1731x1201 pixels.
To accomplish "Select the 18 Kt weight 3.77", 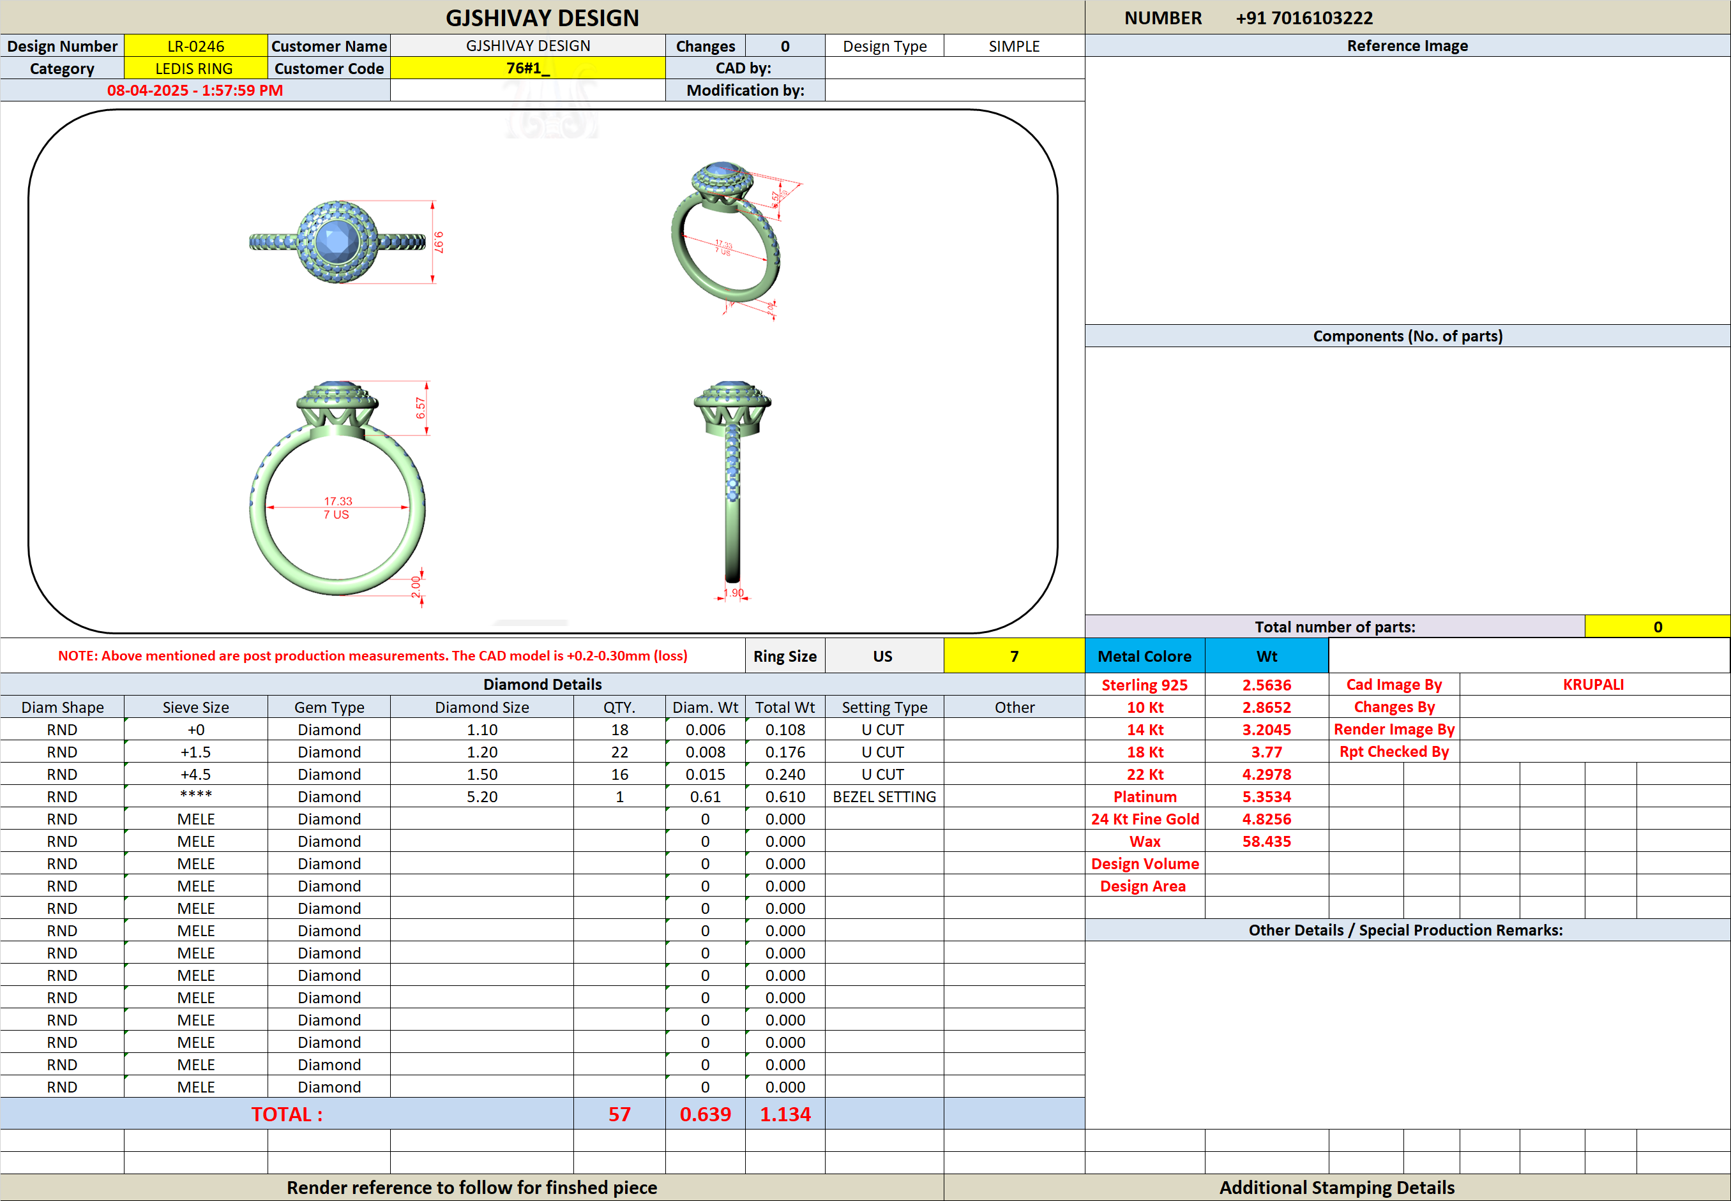I will tap(1267, 752).
